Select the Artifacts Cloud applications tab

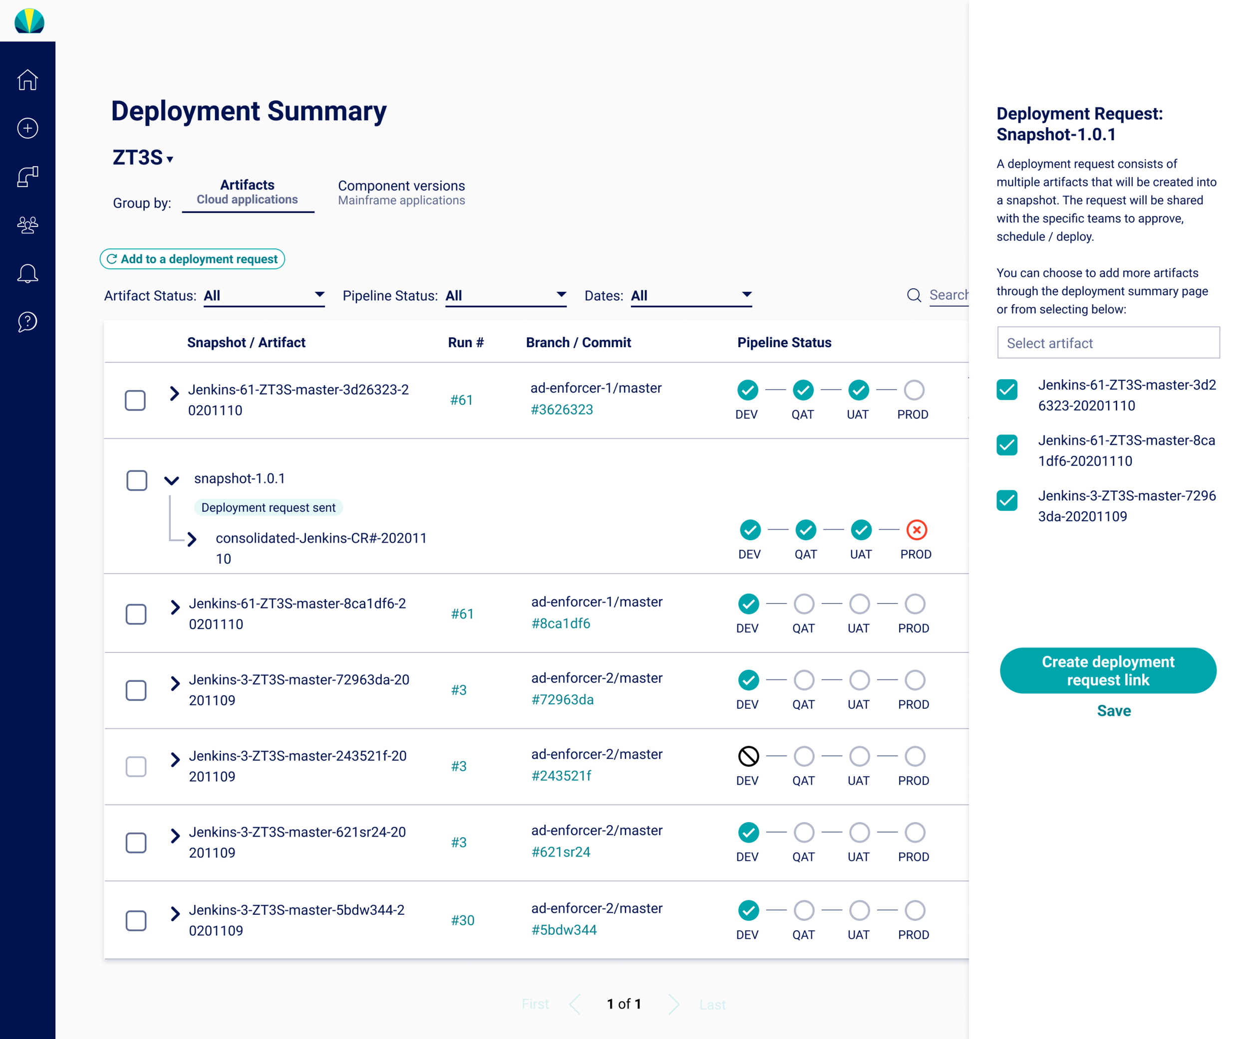(x=247, y=192)
